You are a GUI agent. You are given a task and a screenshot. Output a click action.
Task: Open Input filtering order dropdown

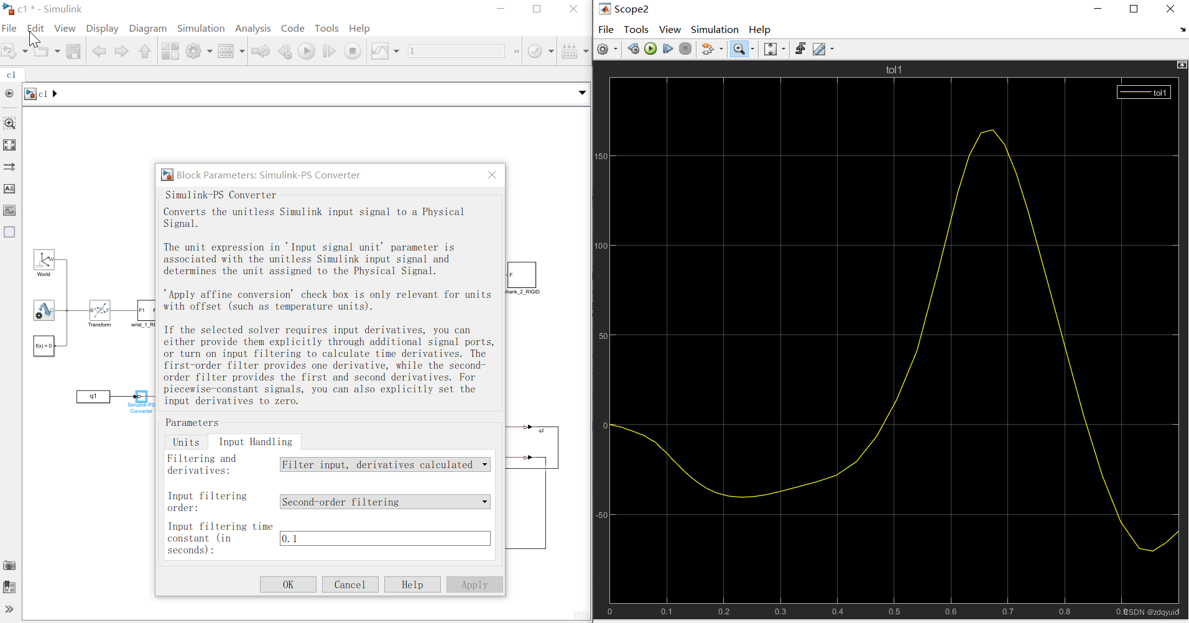pos(385,502)
